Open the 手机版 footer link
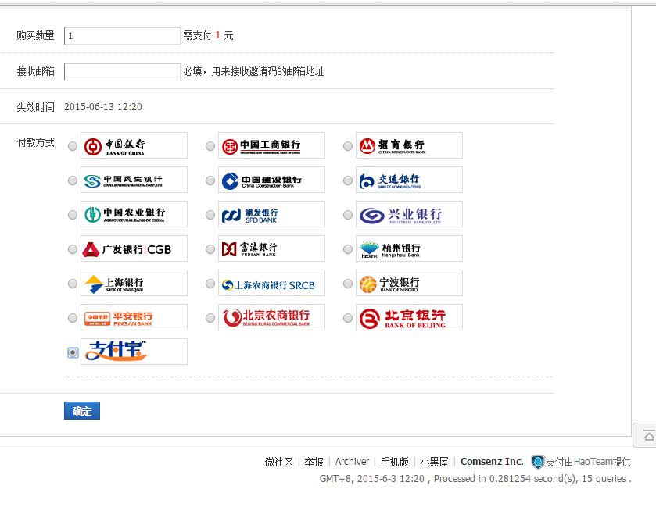The width and height of the screenshot is (656, 518). pos(395,462)
